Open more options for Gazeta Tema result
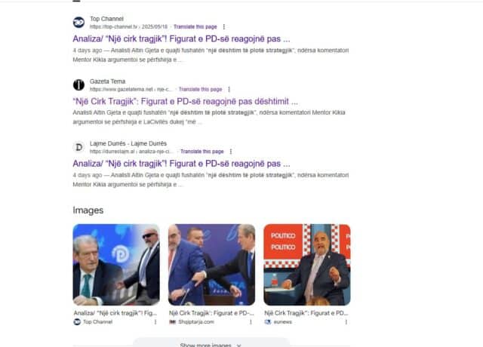Image resolution: width=483 pixels, height=347 pixels. [229, 89]
